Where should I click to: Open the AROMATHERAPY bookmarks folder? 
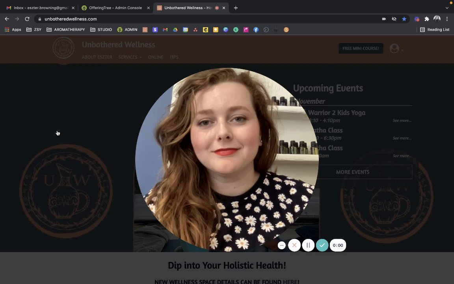click(66, 30)
